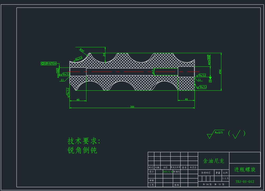The width and height of the screenshot is (265, 191).
Task: Click the Ra3.2 above the right C1
Action: (201, 75)
